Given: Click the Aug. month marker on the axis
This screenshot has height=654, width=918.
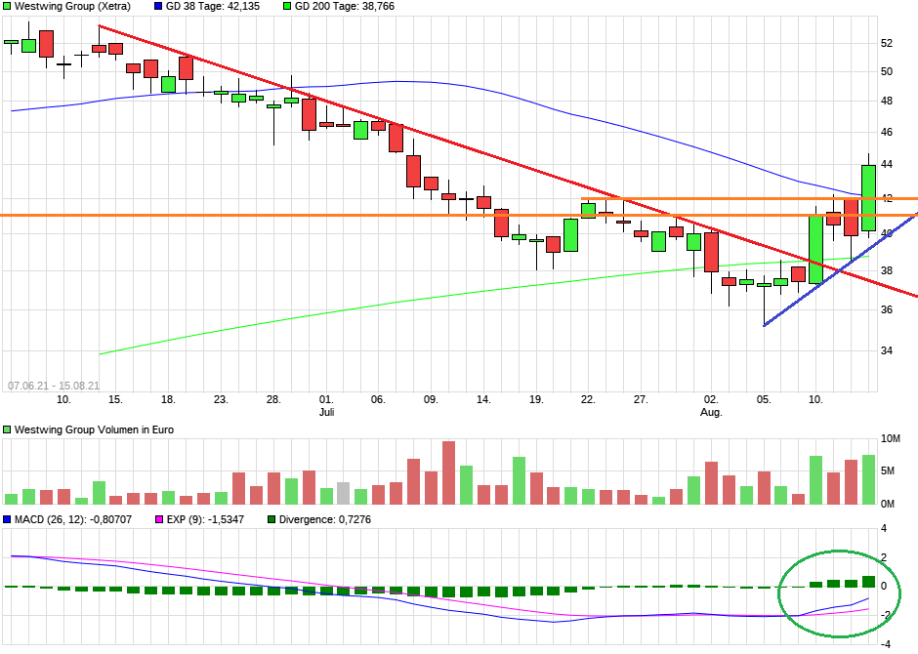Looking at the screenshot, I should click(713, 413).
